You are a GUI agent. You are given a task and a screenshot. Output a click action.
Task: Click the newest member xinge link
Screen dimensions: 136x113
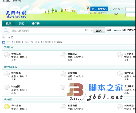[60, 42]
